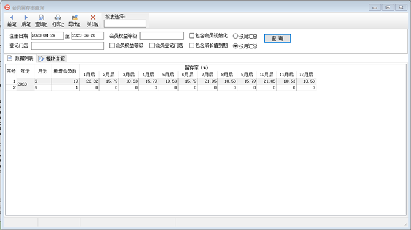This screenshot has height=230, width=411.
Task: Click the 月份 column header
Action: coord(42,71)
